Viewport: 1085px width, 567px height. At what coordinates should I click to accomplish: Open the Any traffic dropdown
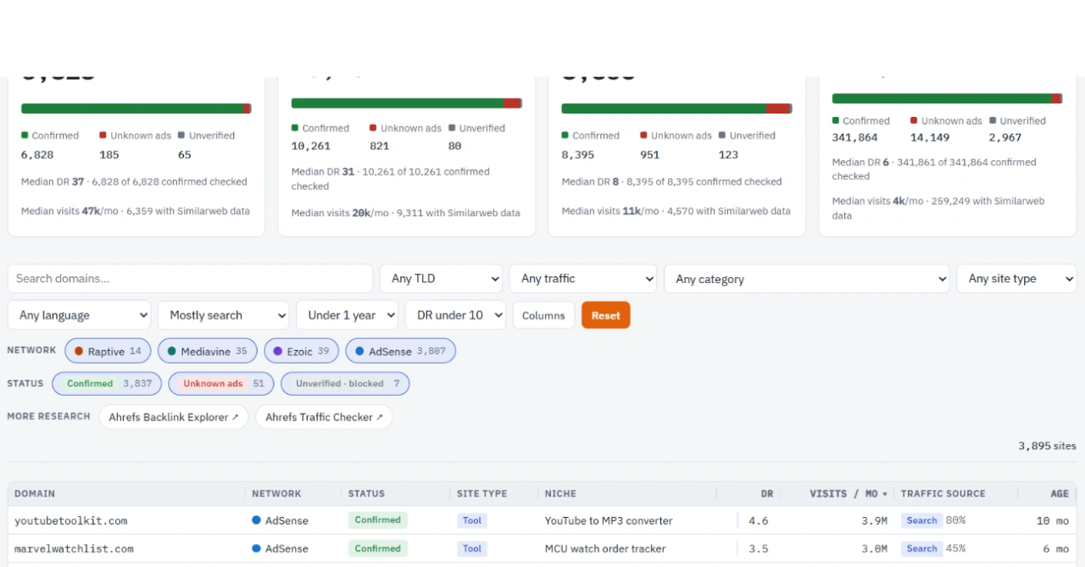point(583,279)
